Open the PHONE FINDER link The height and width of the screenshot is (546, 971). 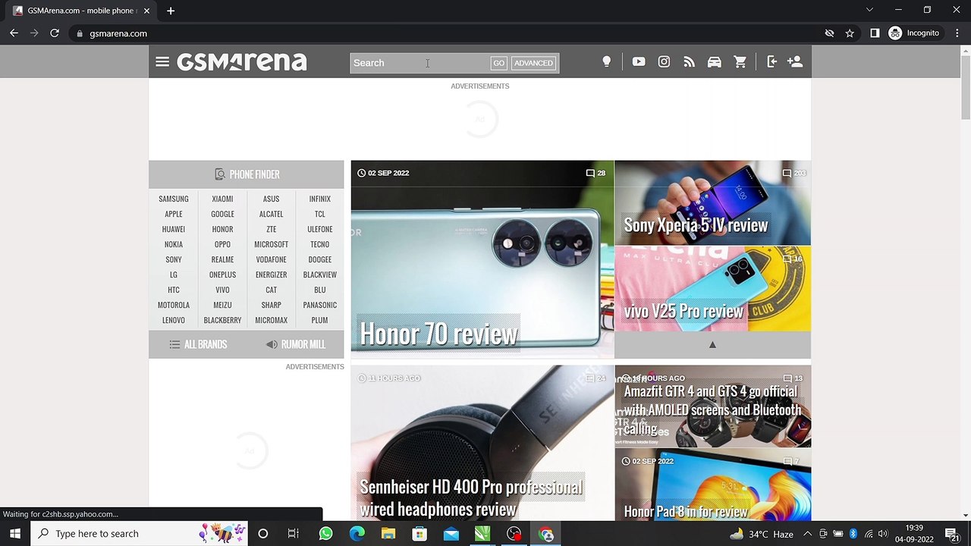tap(247, 174)
